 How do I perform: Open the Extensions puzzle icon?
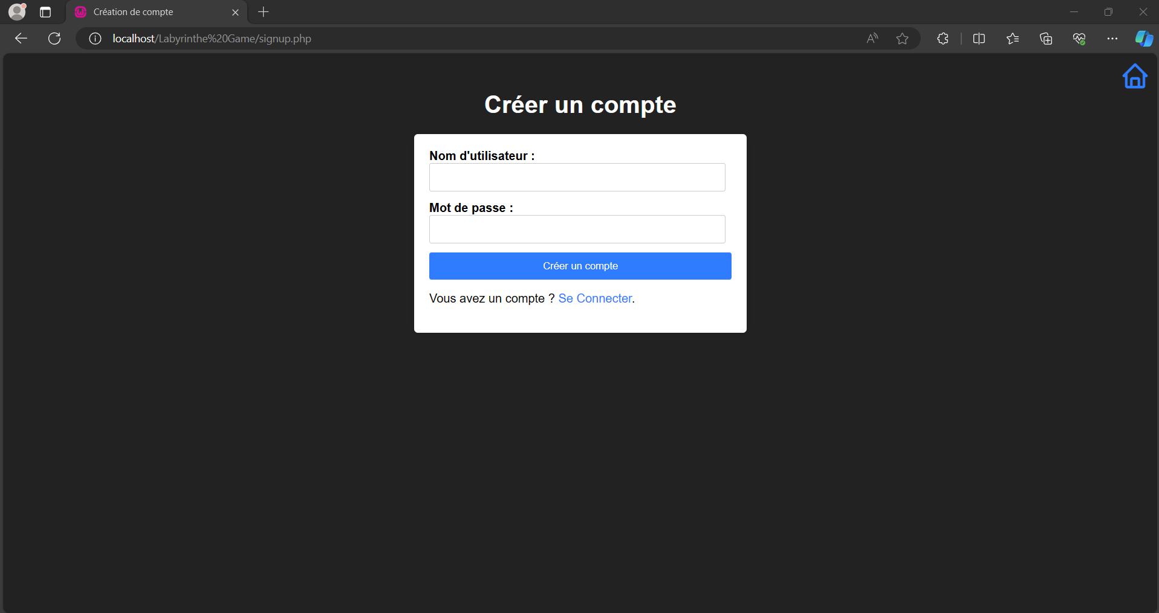943,39
